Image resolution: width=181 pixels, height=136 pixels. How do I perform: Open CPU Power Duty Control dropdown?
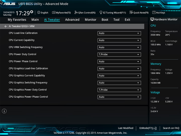pyautogui.click(x=119, y=54)
